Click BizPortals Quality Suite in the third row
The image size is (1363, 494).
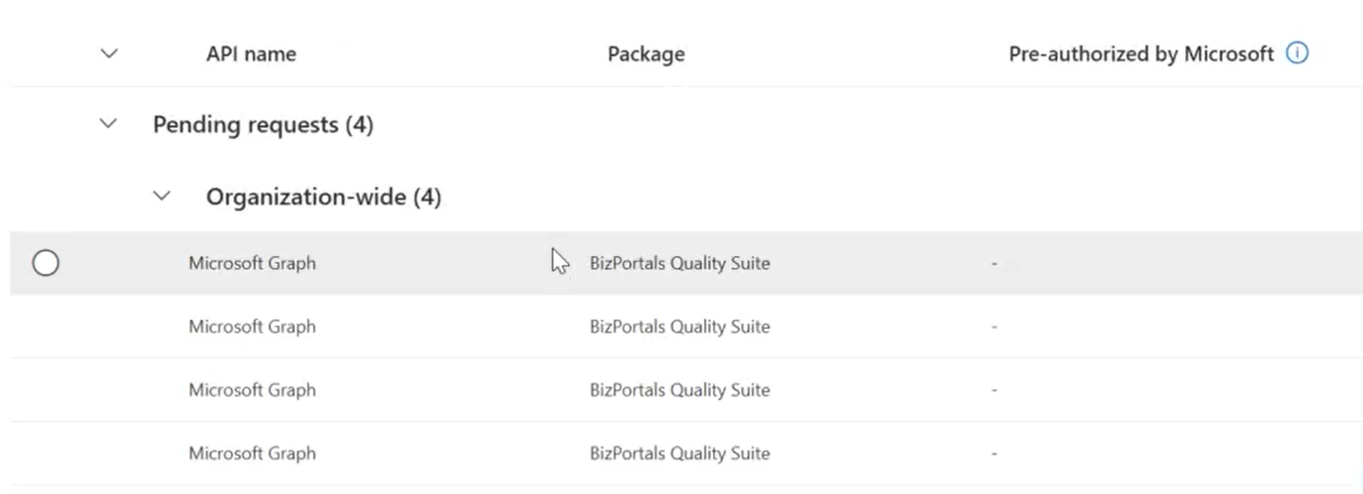(x=680, y=390)
